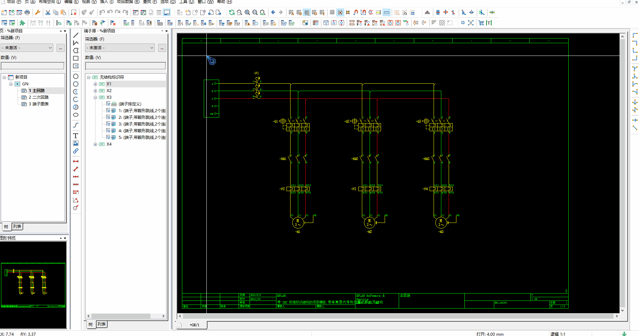Click the green refresh view icon
Screen dimensions: 639x336
coord(232,12)
